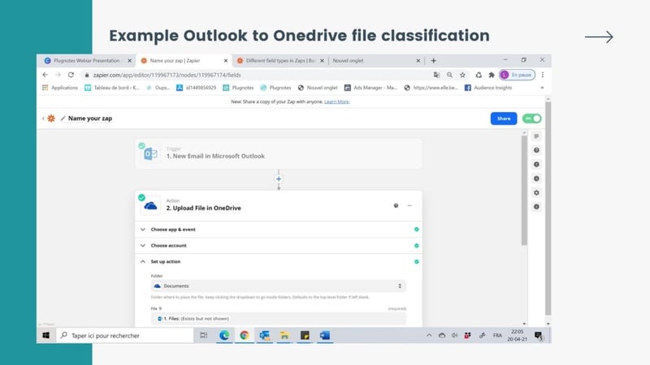The width and height of the screenshot is (650, 365).
Task: Expand the Choose app & event section
Action: click(x=279, y=230)
